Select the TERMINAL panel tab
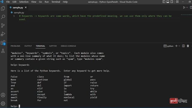Image resolution: width=192 pixels, height=108 pixels. 40,46
